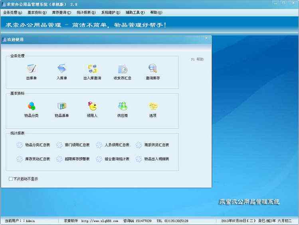
Task: Click icon beside 商家供货汇总表
Action: point(139,145)
